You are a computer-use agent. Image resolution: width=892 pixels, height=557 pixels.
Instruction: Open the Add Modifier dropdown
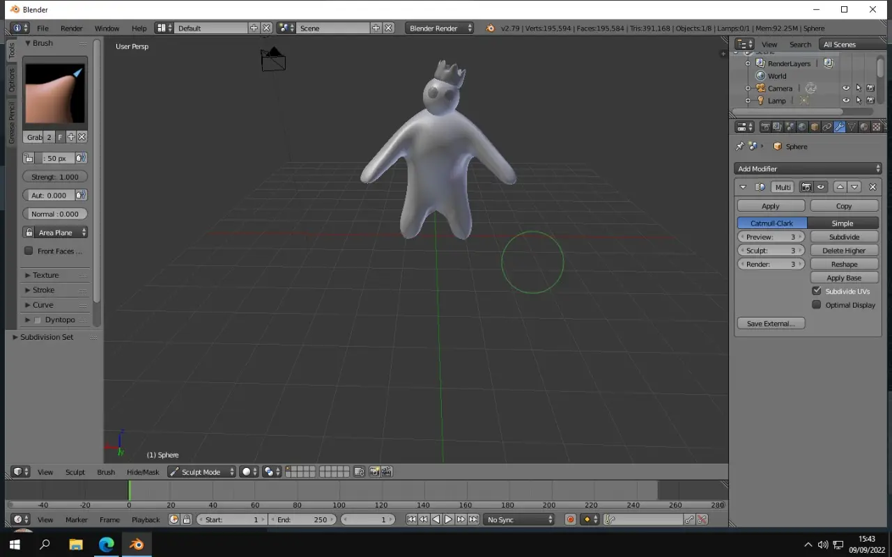[x=808, y=168]
